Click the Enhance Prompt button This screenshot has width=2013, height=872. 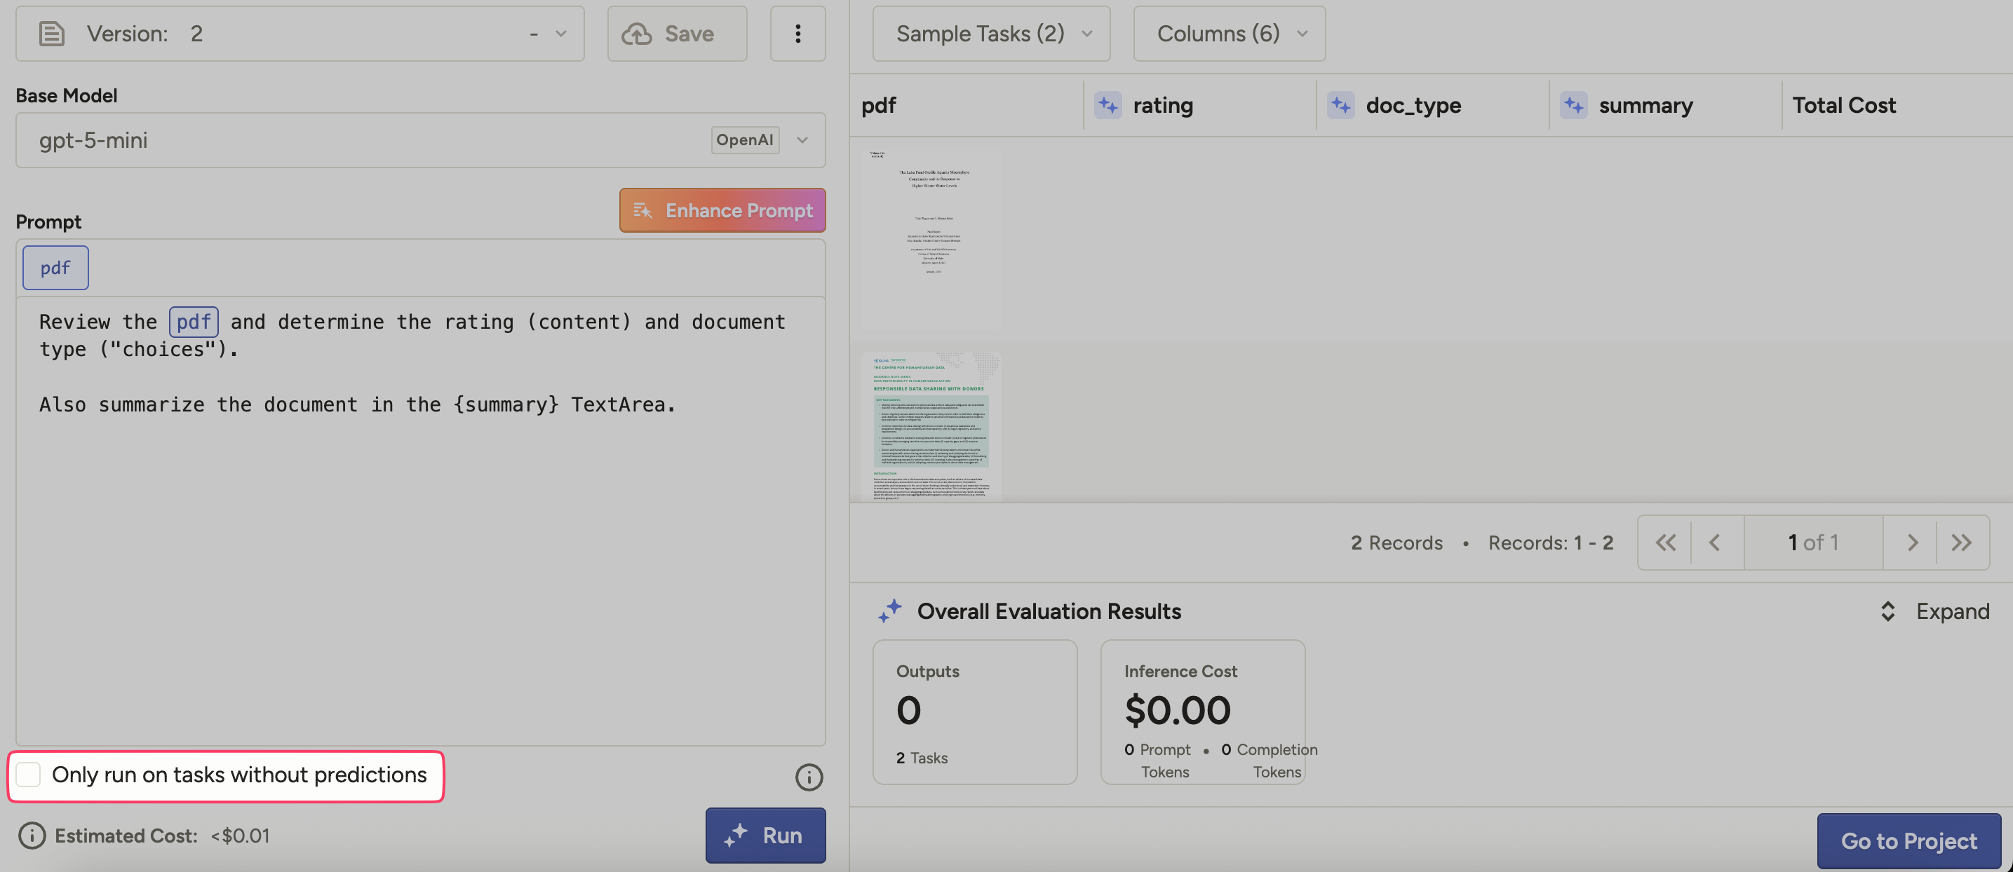pos(722,210)
